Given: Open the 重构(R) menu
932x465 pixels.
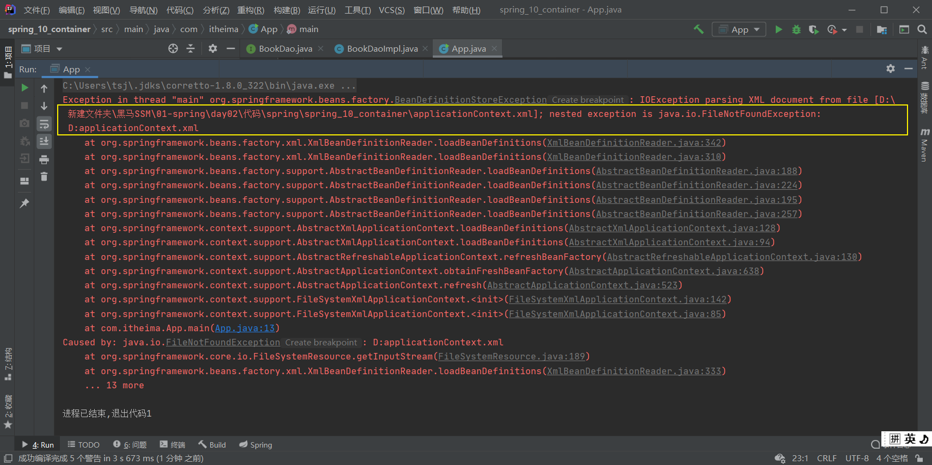Looking at the screenshot, I should 250,10.
